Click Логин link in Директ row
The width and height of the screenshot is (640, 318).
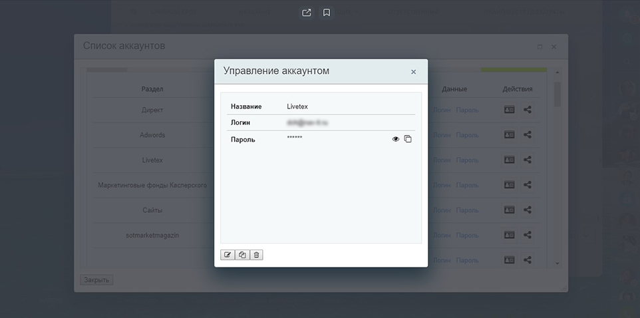[x=442, y=110]
